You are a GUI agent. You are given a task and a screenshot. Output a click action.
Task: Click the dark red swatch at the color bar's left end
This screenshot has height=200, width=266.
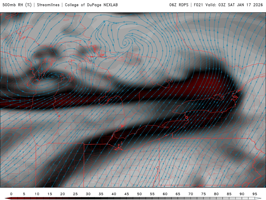8,198
